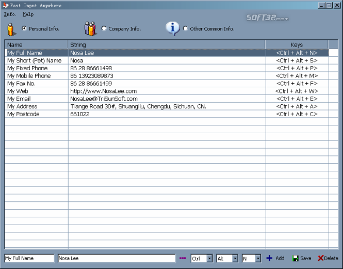Image resolution: width=343 pixels, height=269 pixels.
Task: Click the Keys column header
Action: 297,44
